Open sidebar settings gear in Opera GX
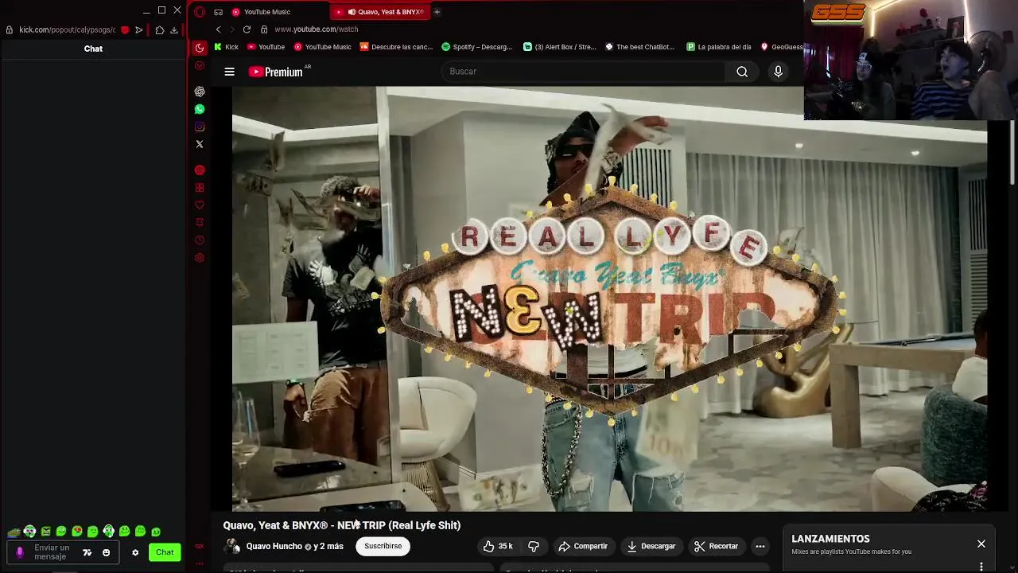 point(200,257)
